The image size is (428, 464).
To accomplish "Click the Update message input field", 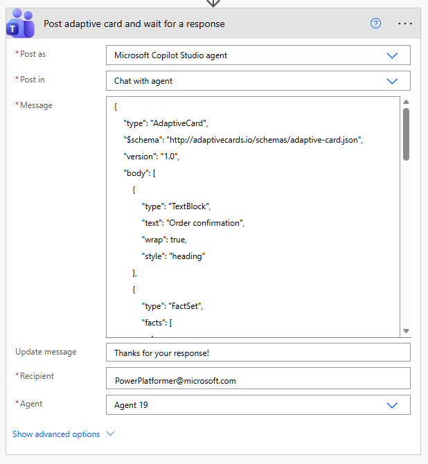I will (258, 353).
